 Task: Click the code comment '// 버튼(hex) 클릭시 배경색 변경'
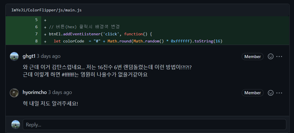[84, 27]
